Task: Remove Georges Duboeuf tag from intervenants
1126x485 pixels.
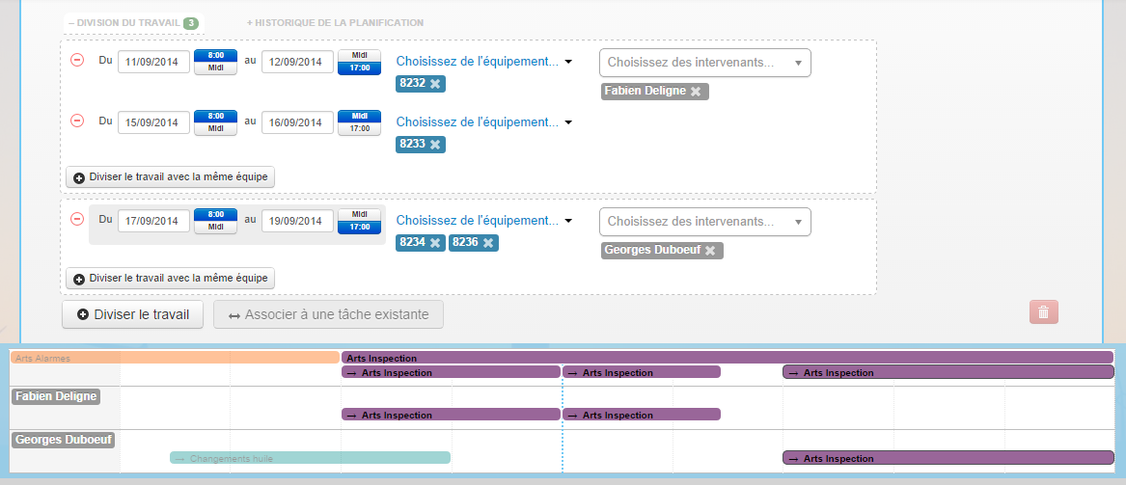Action: point(710,251)
